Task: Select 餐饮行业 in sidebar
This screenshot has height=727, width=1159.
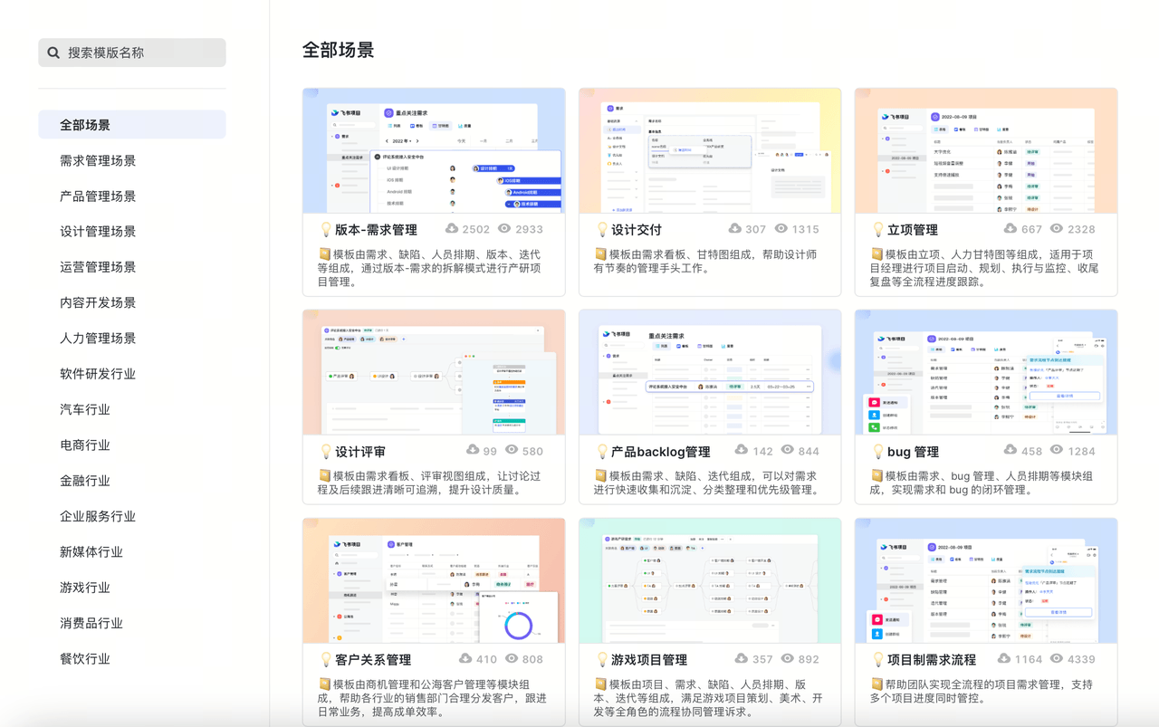Action: pyautogui.click(x=85, y=658)
